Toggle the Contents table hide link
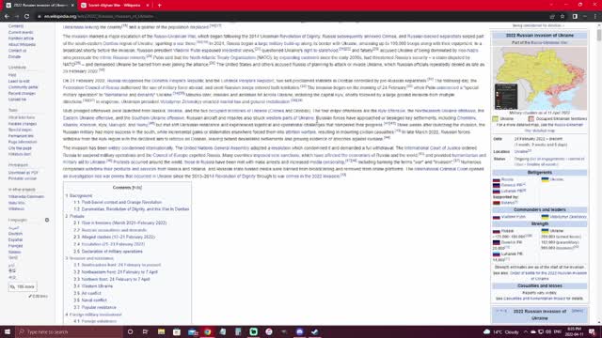 pos(137,188)
